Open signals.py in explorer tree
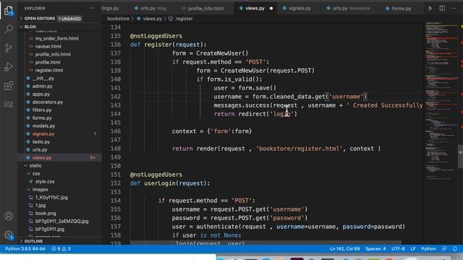The height and width of the screenshot is (260, 463). pyautogui.click(x=43, y=134)
